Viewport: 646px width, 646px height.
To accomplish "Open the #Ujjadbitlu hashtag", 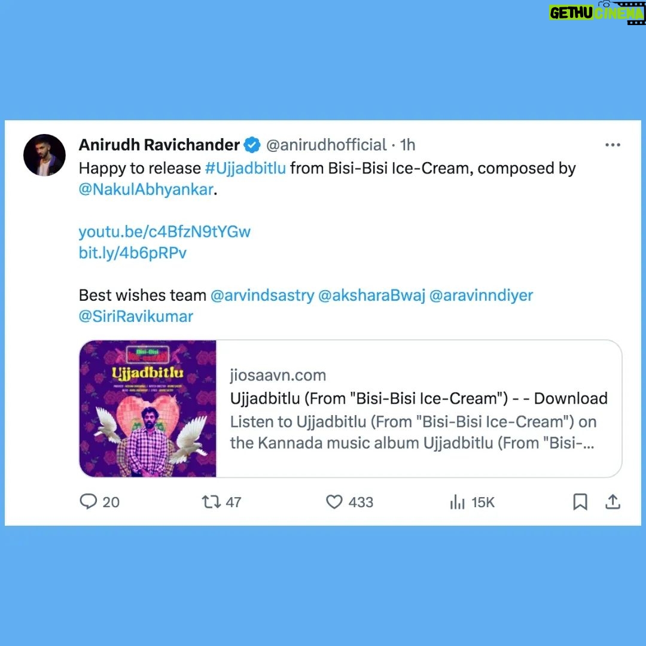I will point(246,168).
